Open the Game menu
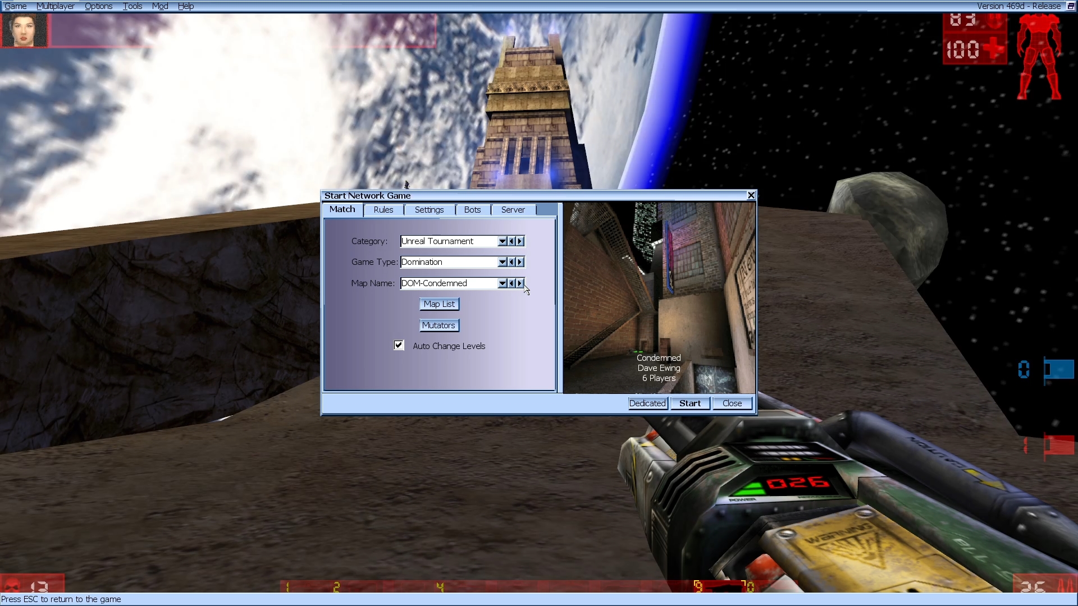The width and height of the screenshot is (1078, 606). [15, 6]
